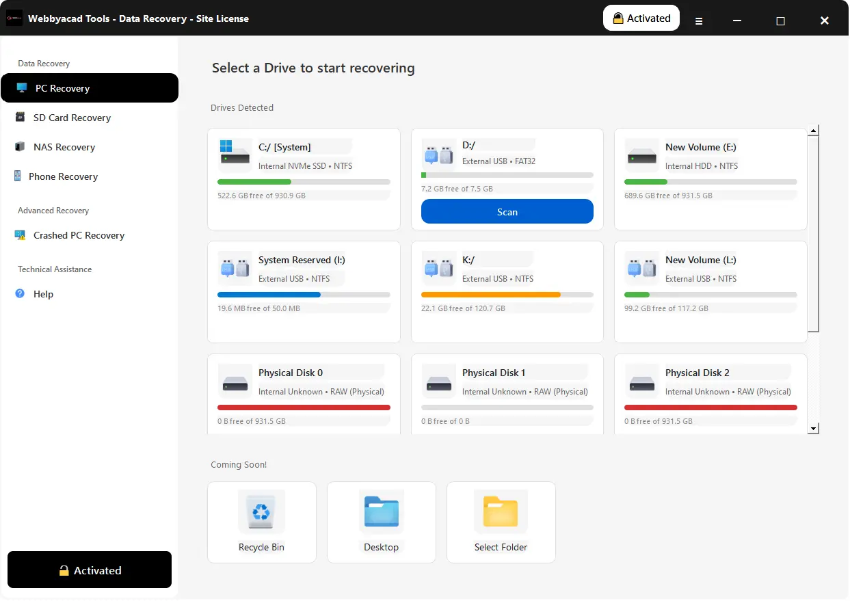Switch to Phone Recovery
850x601 pixels.
63,176
